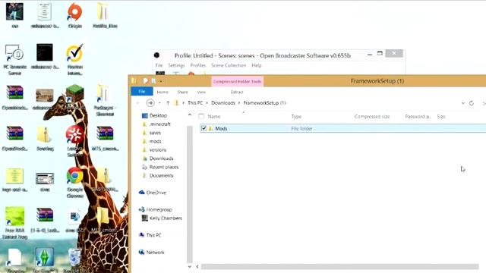Toggle the select-all checkbox in header
Screen dimensions: 486x273
tap(201, 116)
